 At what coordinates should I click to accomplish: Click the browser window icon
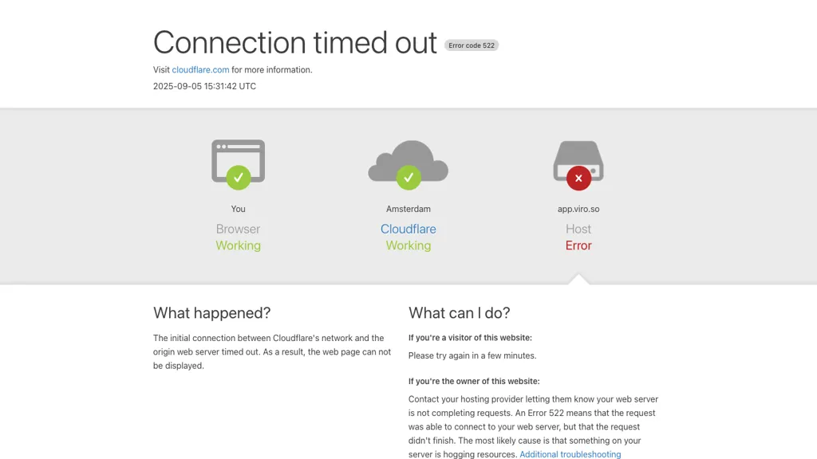tap(238, 156)
